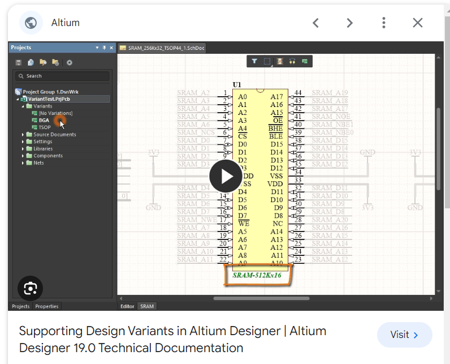Select Project Group 1.DsnWrk

[x=50, y=92]
